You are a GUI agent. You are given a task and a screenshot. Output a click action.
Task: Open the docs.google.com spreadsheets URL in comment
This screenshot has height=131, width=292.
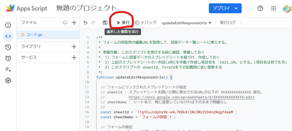[x=192, y=97]
